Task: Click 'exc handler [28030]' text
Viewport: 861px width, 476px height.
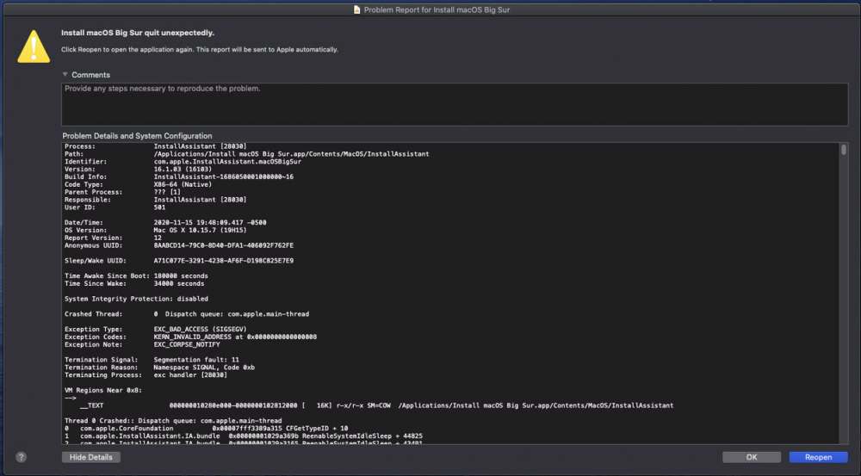Action: pos(190,375)
